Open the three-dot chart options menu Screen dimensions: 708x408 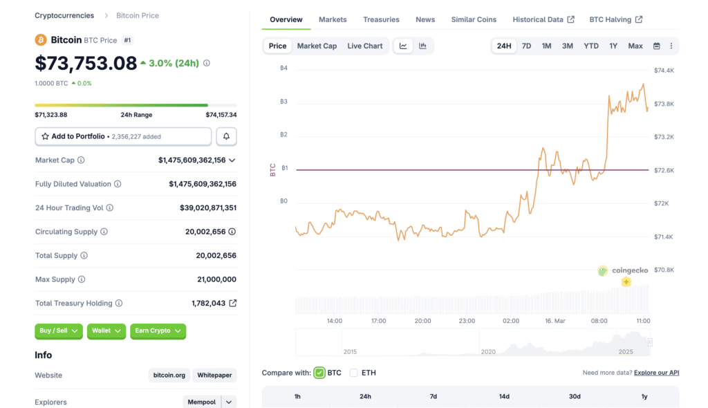tap(671, 46)
